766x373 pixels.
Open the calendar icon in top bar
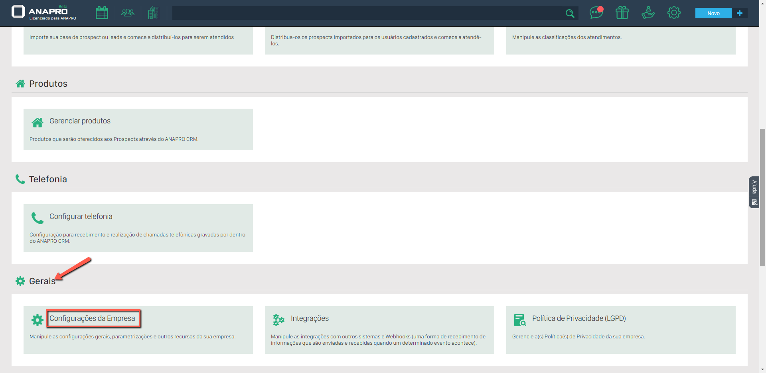pos(102,13)
